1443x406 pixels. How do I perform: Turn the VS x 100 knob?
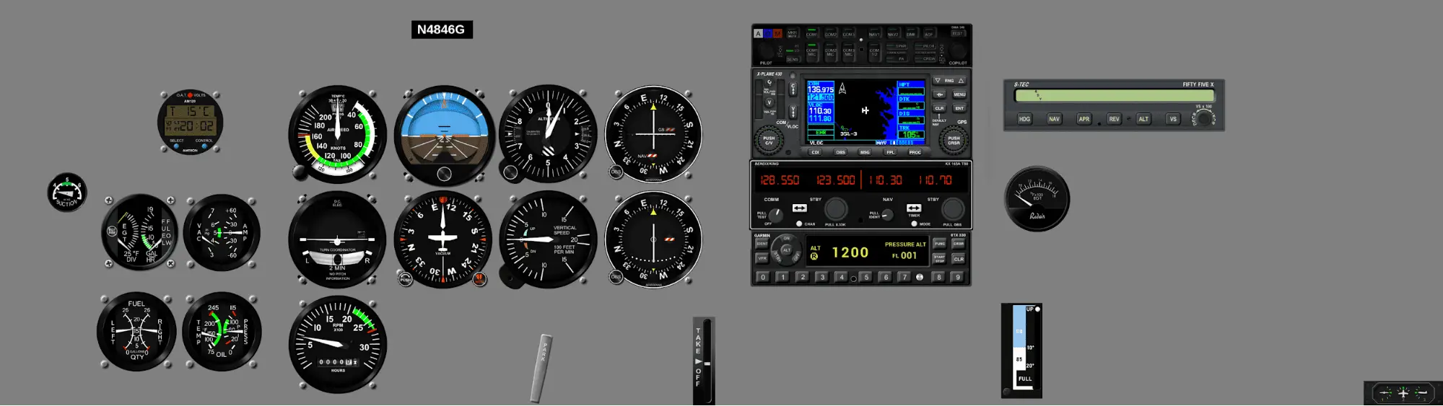point(1203,118)
